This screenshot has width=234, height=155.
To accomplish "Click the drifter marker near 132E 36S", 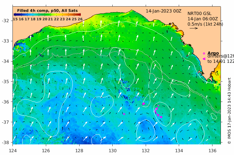I will pos(144,103).
